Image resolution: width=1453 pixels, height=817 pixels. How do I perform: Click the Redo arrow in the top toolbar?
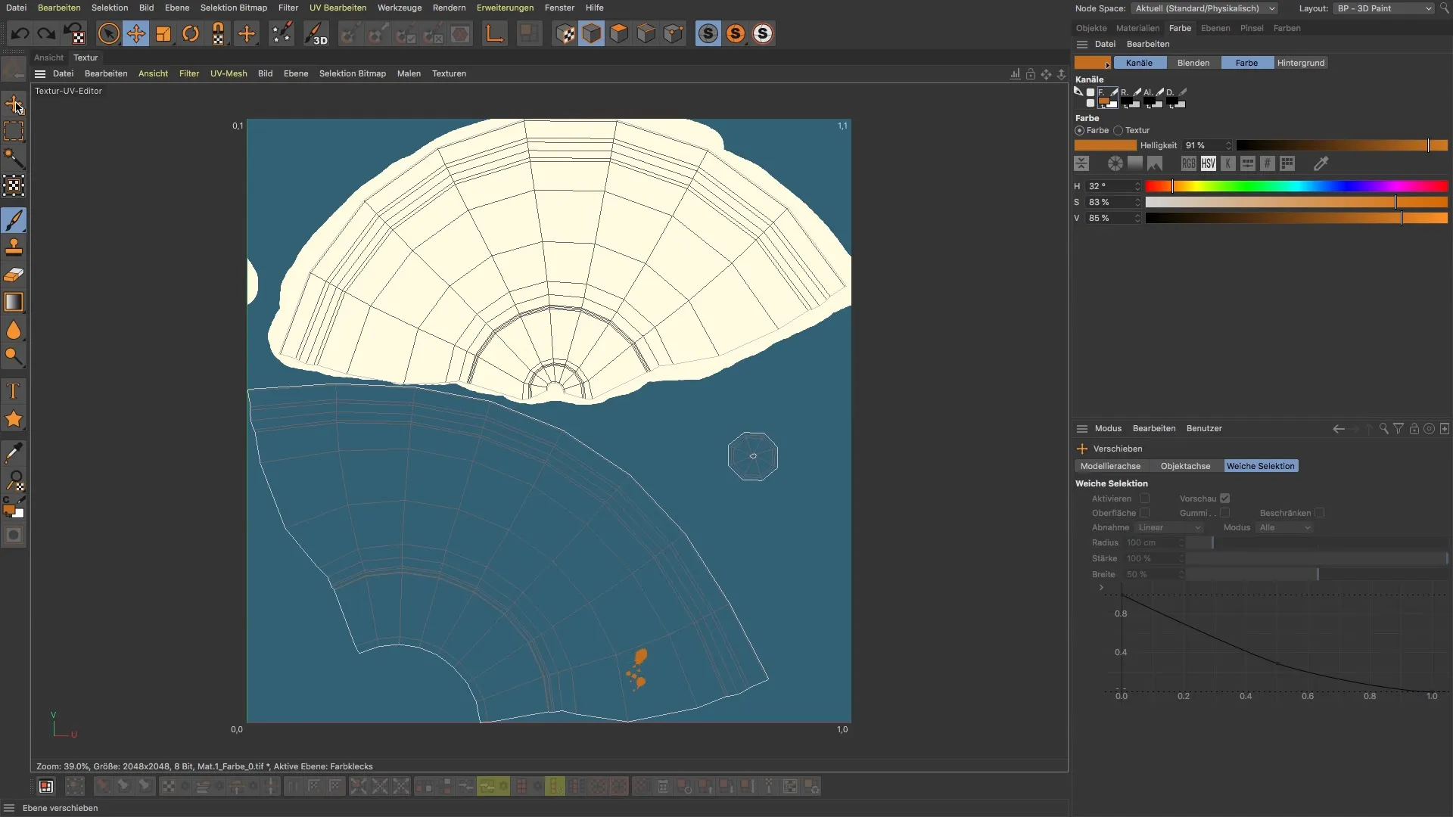(x=46, y=34)
